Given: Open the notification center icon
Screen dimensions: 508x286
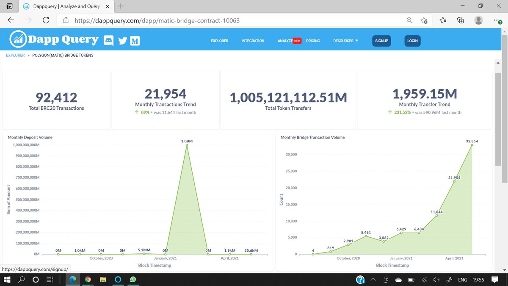Looking at the screenshot, I should click(495, 280).
